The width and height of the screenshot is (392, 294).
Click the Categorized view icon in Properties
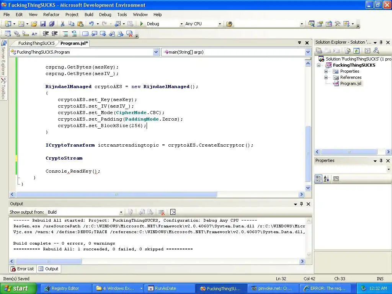318,179
